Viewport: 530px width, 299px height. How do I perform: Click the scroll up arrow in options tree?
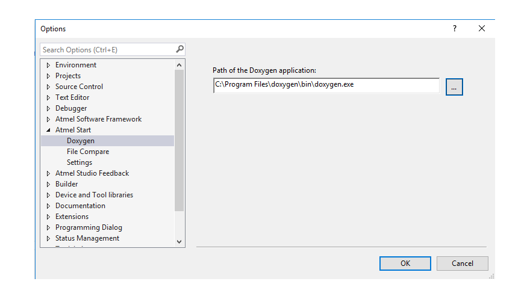click(x=179, y=65)
